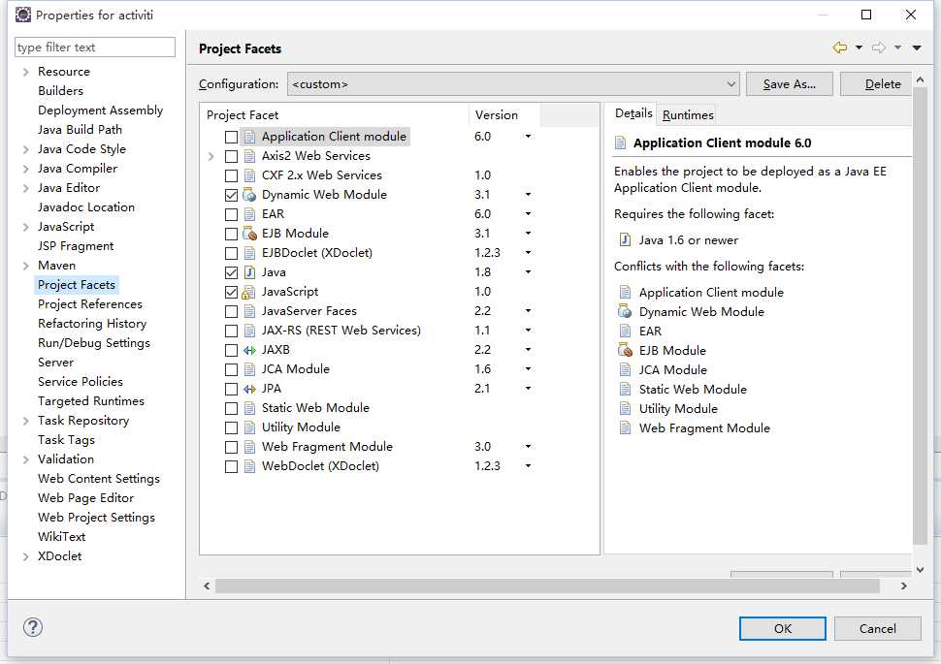Click the EJB Module facet icon in list
This screenshot has width=941, height=664.
249,234
